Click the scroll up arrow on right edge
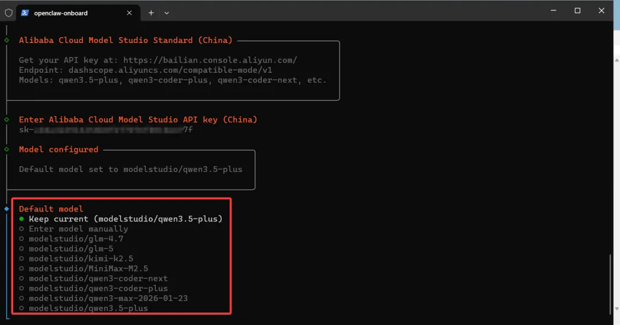 pos(617,60)
